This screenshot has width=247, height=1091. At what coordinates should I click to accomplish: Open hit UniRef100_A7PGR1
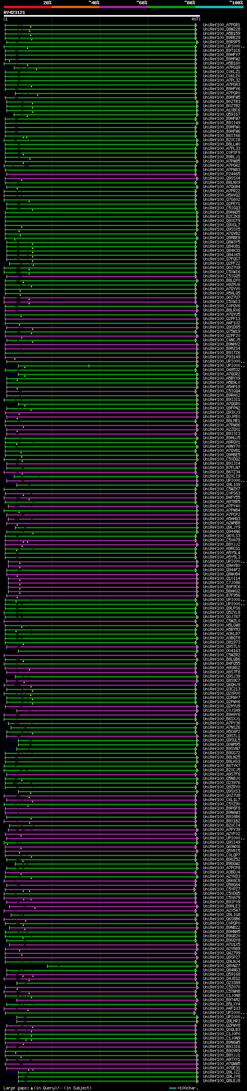(221, 25)
